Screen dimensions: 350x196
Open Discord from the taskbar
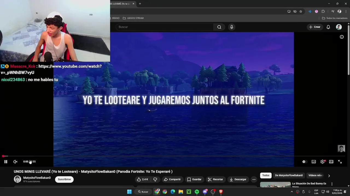point(205,192)
